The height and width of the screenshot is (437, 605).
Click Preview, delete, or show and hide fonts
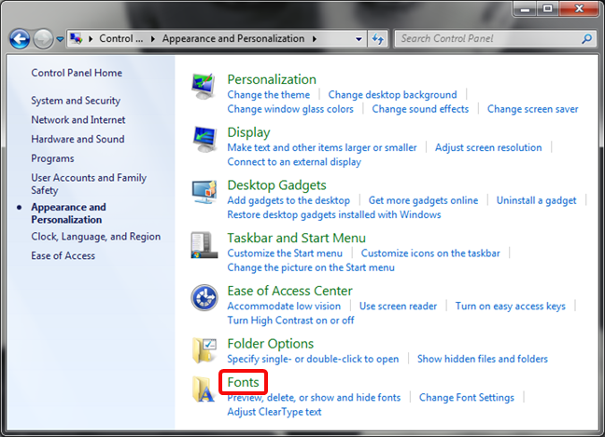pyautogui.click(x=314, y=397)
